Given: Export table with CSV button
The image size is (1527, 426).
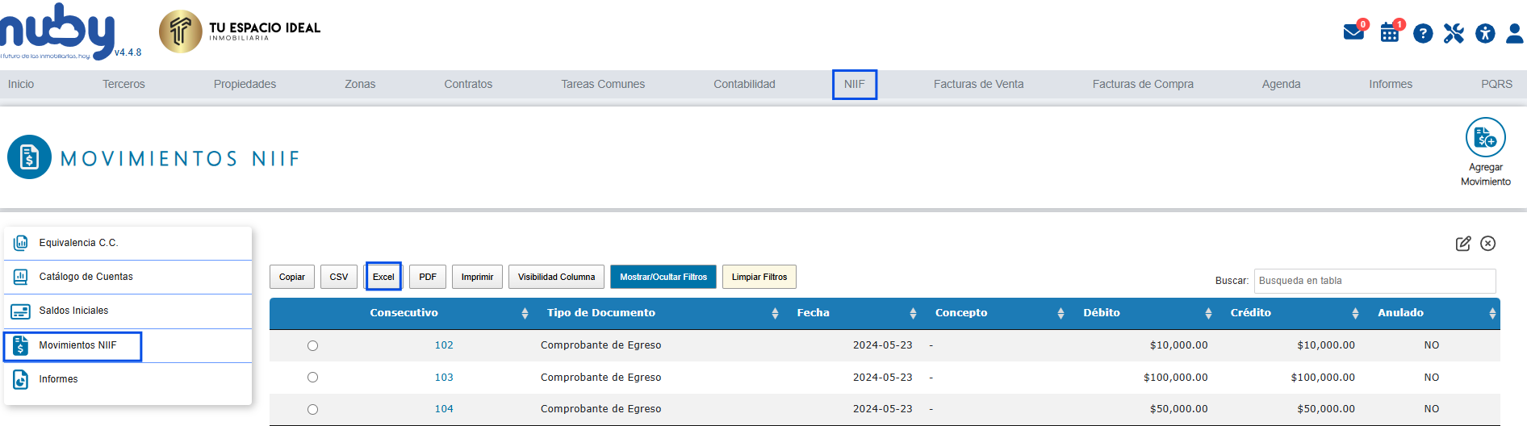Looking at the screenshot, I should pos(339,277).
